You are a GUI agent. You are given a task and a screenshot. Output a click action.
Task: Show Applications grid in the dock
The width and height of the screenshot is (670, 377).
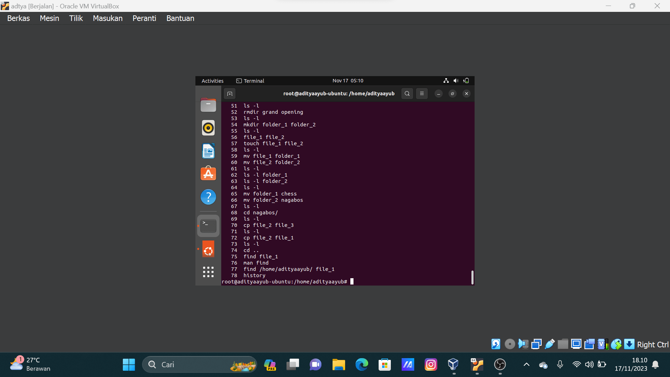click(x=208, y=272)
